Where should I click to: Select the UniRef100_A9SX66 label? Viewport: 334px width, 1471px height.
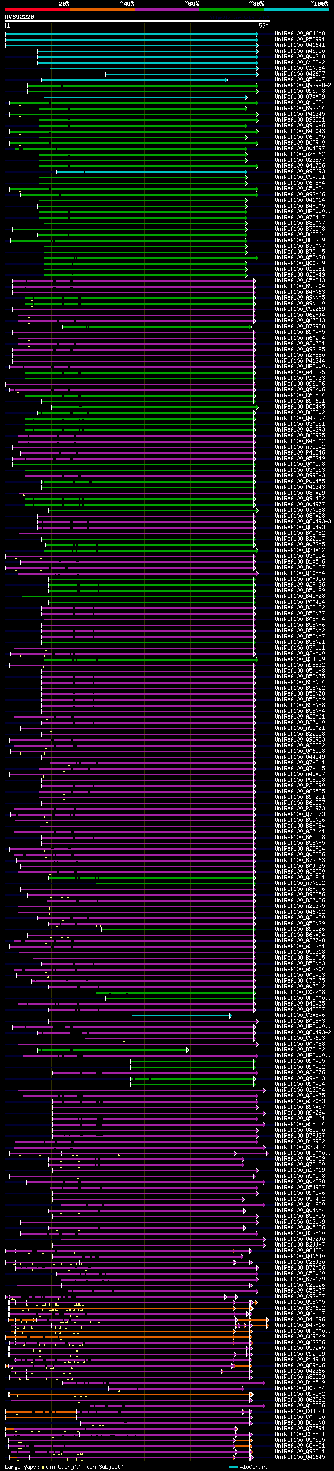(300, 194)
